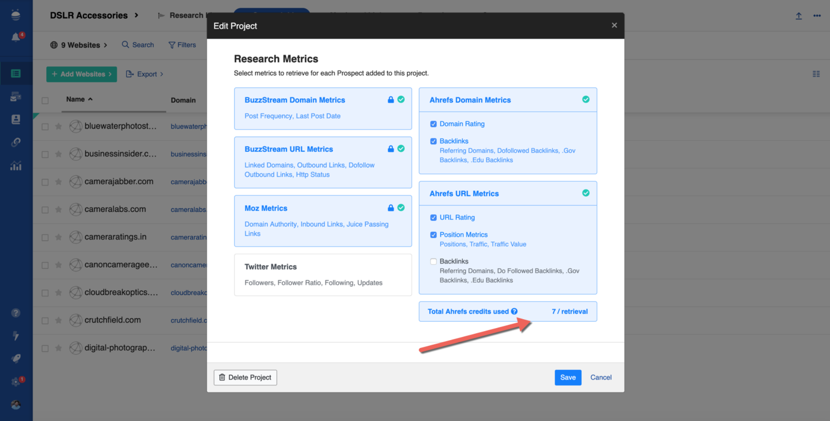Uncheck the Position Metrics checkbox
The height and width of the screenshot is (421, 830).
pyautogui.click(x=433, y=235)
